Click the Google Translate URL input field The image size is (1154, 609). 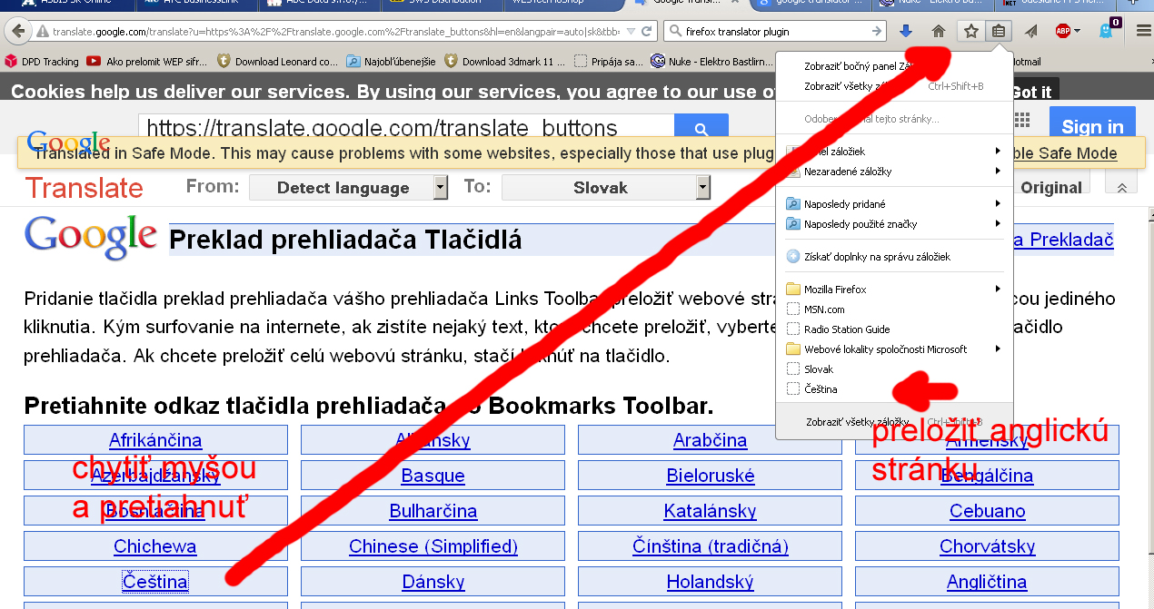click(406, 128)
